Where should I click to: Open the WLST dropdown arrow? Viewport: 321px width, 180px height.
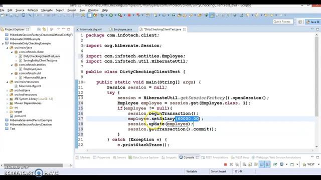click(x=318, y=164)
